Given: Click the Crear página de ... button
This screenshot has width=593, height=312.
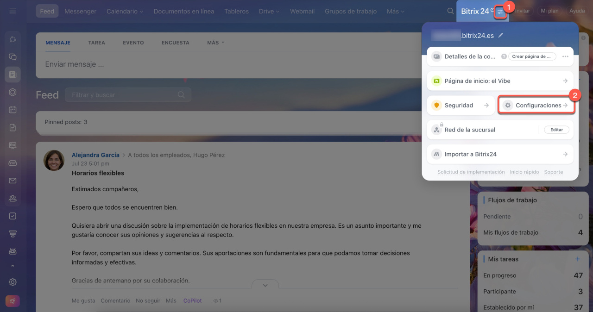Looking at the screenshot, I should pos(532,56).
